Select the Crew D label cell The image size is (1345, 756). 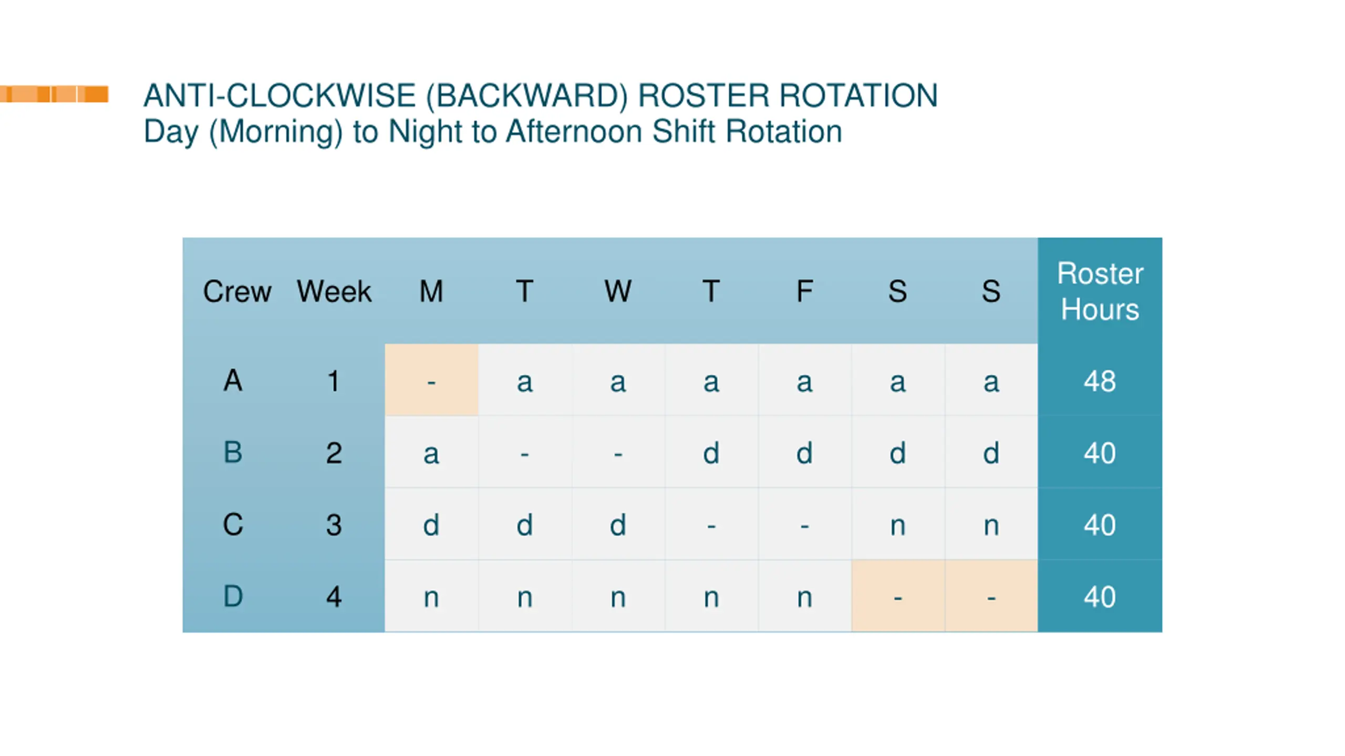pos(233,596)
